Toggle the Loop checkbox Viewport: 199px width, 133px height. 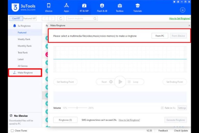point(129,82)
